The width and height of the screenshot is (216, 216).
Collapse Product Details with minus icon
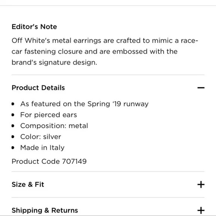pos(201,88)
